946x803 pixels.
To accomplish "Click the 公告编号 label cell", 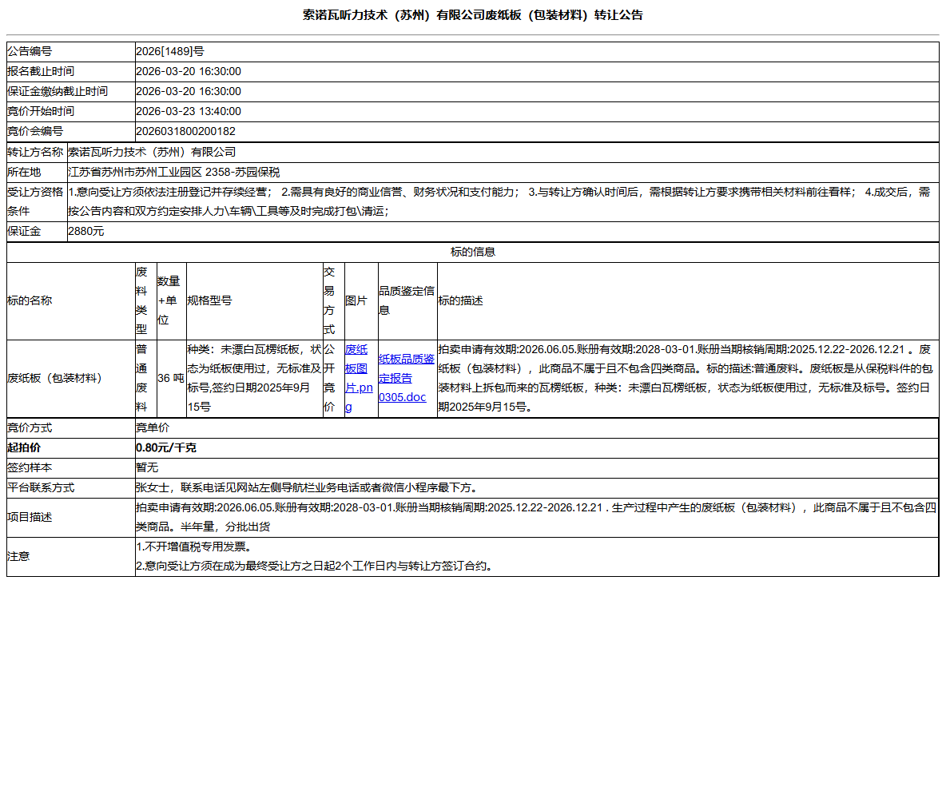I will [32, 50].
